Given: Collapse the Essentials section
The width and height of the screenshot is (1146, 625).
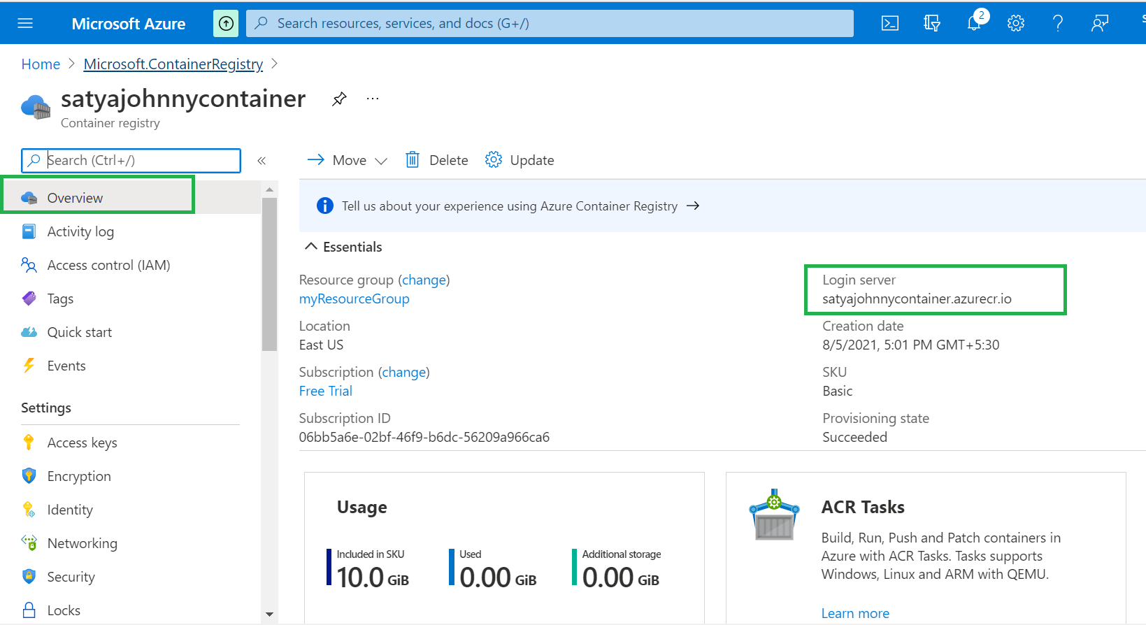Looking at the screenshot, I should pos(311,247).
